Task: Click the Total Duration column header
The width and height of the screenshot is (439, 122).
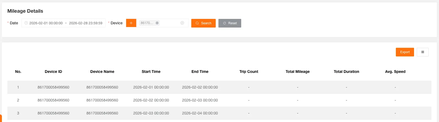Action: pyautogui.click(x=346, y=72)
